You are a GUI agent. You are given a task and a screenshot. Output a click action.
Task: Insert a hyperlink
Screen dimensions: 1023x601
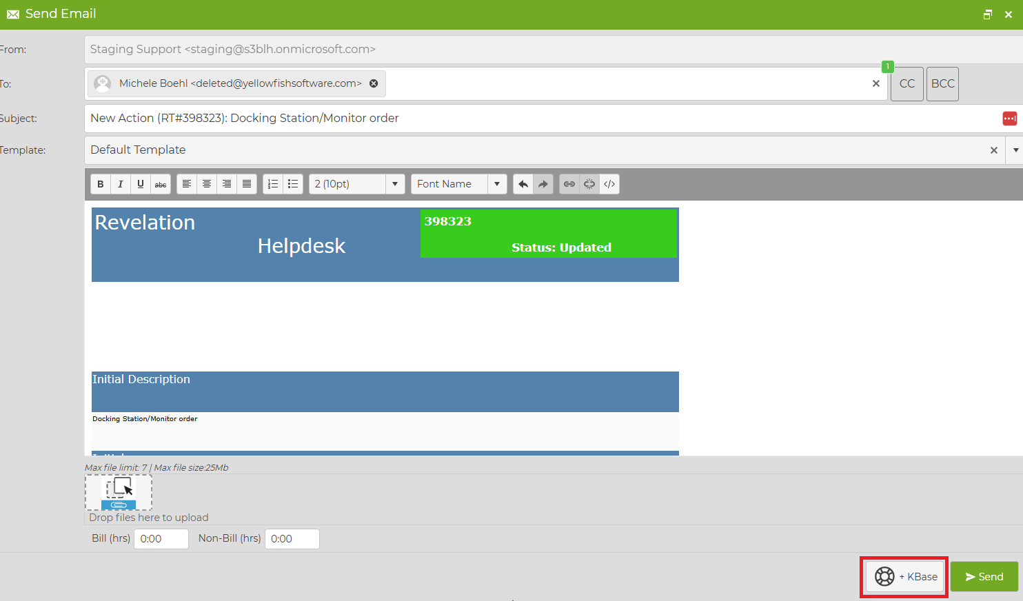[569, 184]
